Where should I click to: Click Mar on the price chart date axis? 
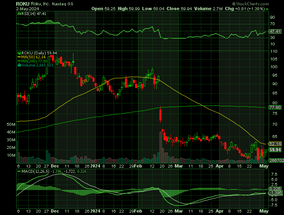pos(179,166)
